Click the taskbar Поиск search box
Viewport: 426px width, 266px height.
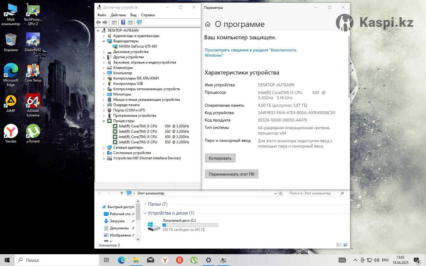[x=57, y=260]
